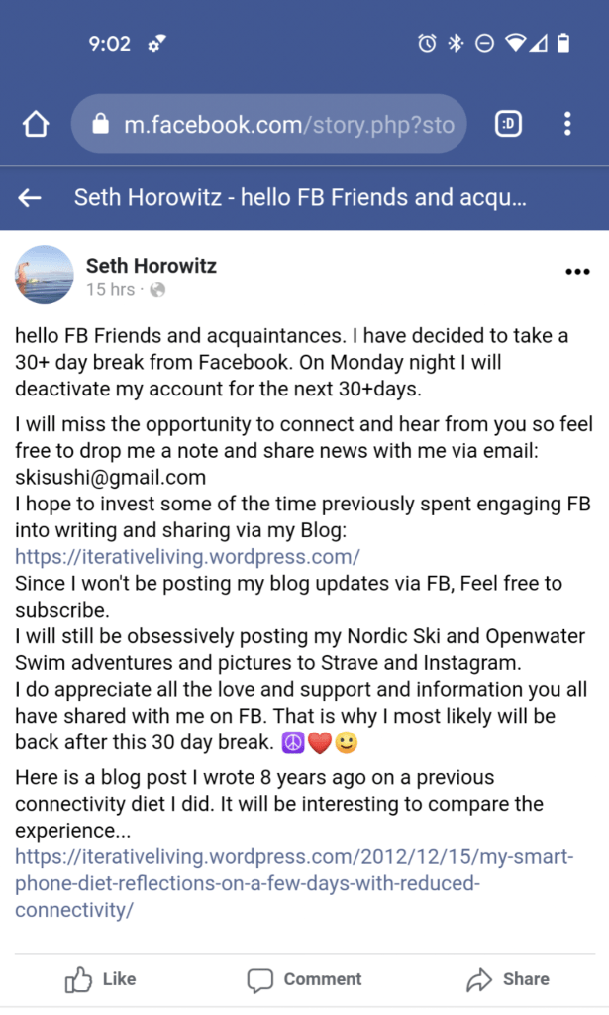This screenshot has height=1015, width=609.
Task: Tap the m.facebook.com address bar
Action: 287,125
